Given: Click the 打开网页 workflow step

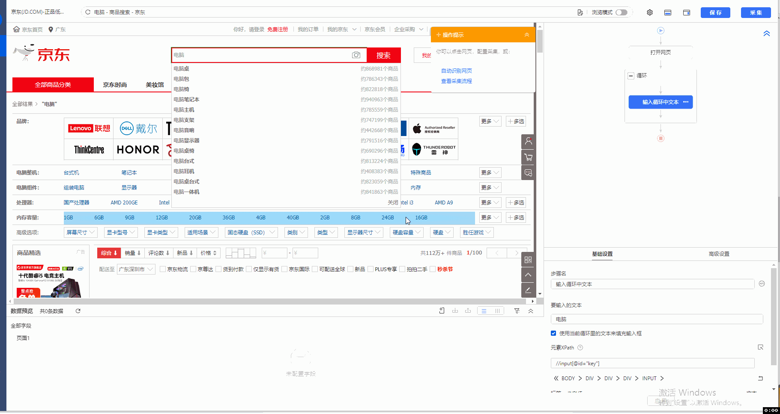Looking at the screenshot, I should coord(660,53).
